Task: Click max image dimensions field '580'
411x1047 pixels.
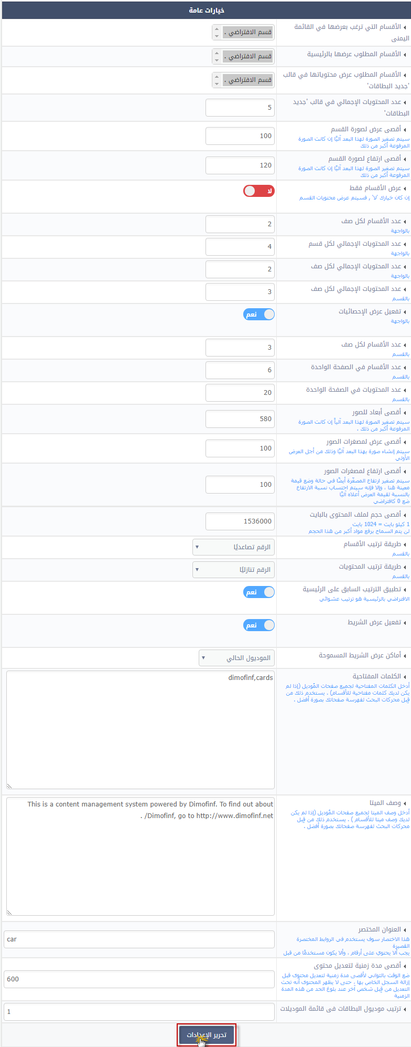Action: (240, 419)
